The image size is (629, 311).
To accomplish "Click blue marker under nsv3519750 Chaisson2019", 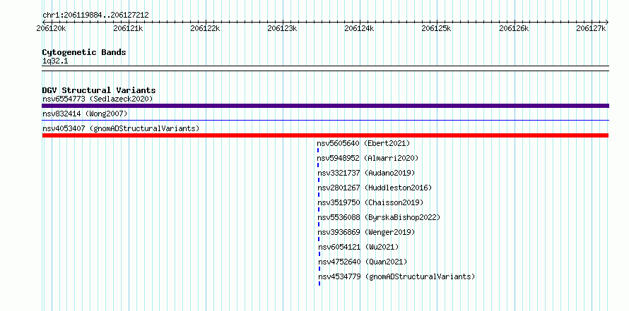I will (319, 209).
